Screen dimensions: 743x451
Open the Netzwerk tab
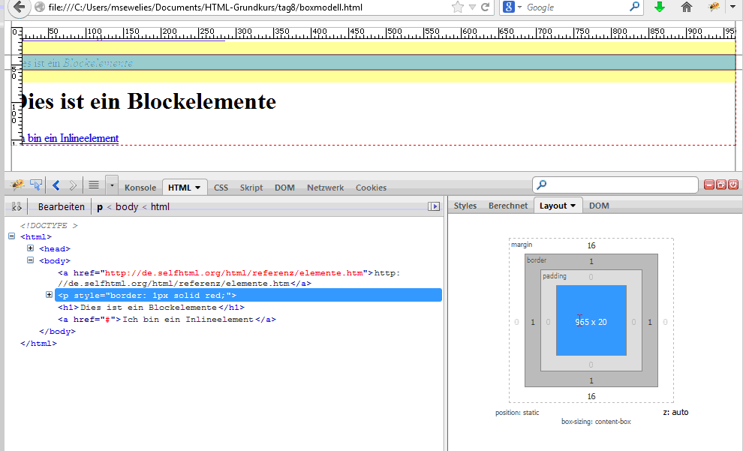point(325,188)
